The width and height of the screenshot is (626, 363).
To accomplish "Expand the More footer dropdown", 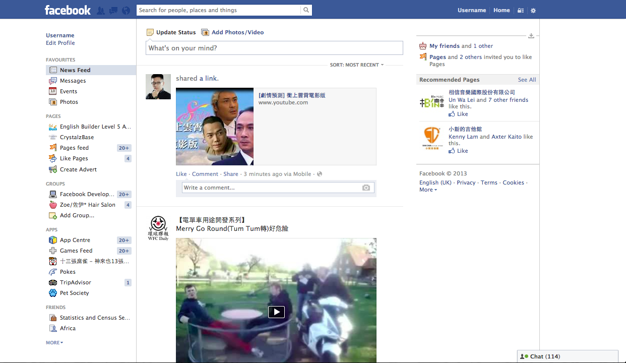I will pyautogui.click(x=428, y=190).
